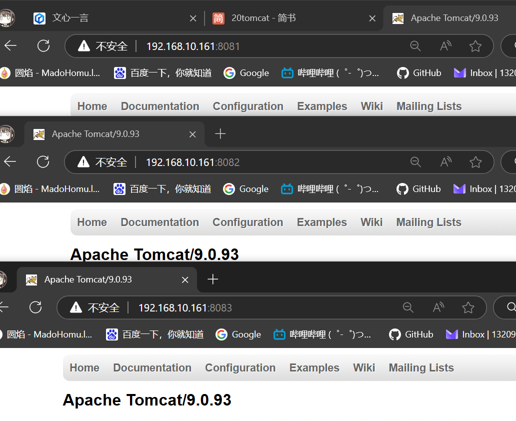
Task: Click zoom out icon in 8081 address bar
Action: 415,46
